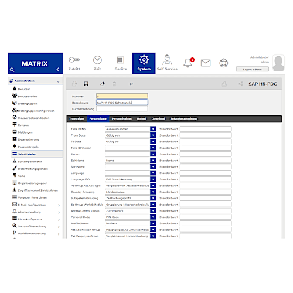
Task: Open the mail envelope icon
Action: click(x=206, y=63)
